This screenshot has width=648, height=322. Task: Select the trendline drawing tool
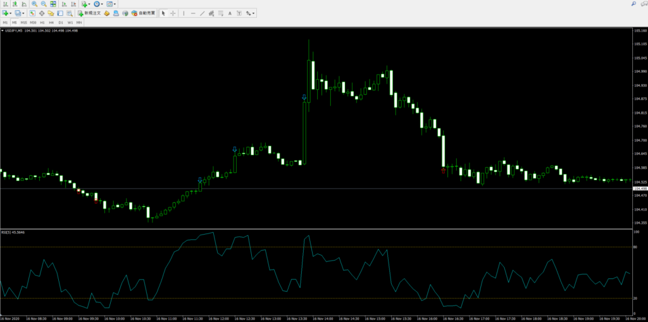tap(202, 13)
